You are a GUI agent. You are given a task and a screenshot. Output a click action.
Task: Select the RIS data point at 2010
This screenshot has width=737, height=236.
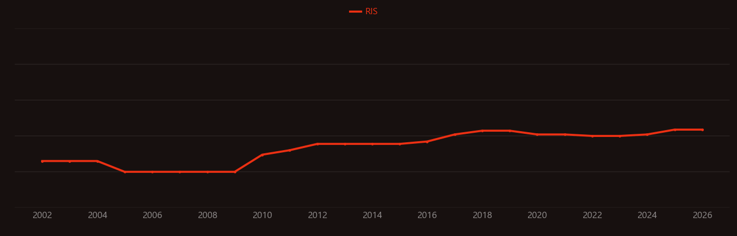point(262,155)
